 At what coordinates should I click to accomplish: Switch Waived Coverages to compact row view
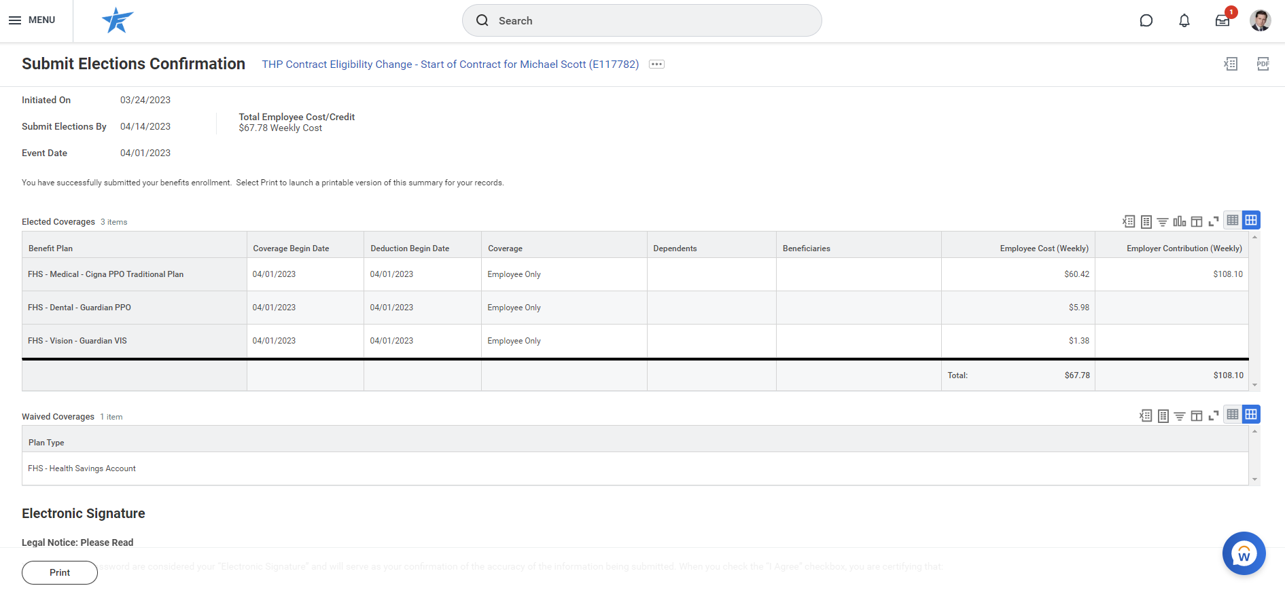click(x=1233, y=414)
